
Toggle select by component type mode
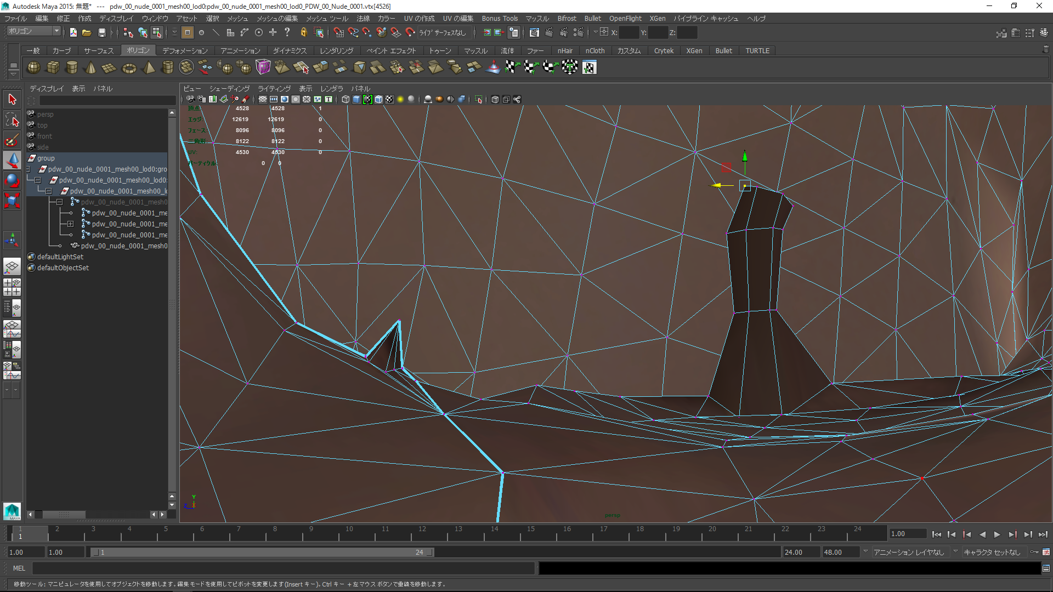[x=156, y=33]
